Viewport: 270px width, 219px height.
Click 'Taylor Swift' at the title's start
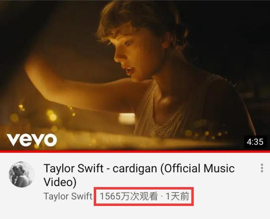pyautogui.click(x=73, y=168)
